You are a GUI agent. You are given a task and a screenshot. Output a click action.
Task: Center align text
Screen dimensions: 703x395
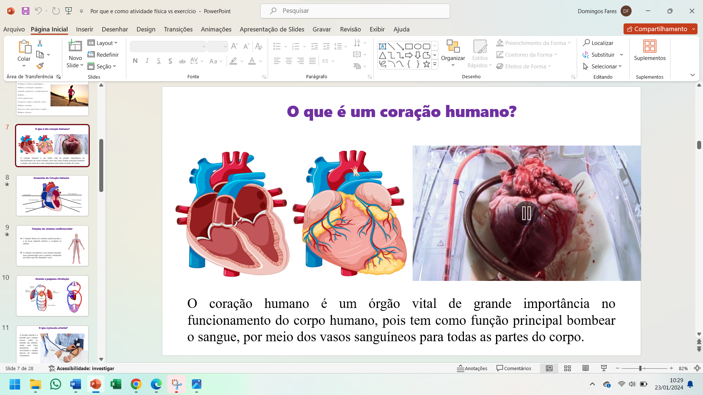tap(289, 61)
